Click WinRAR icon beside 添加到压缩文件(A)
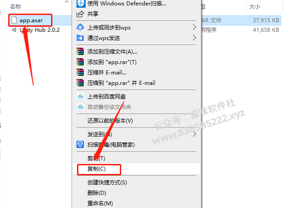Viewport: 308px width, 208px height. coord(80,51)
